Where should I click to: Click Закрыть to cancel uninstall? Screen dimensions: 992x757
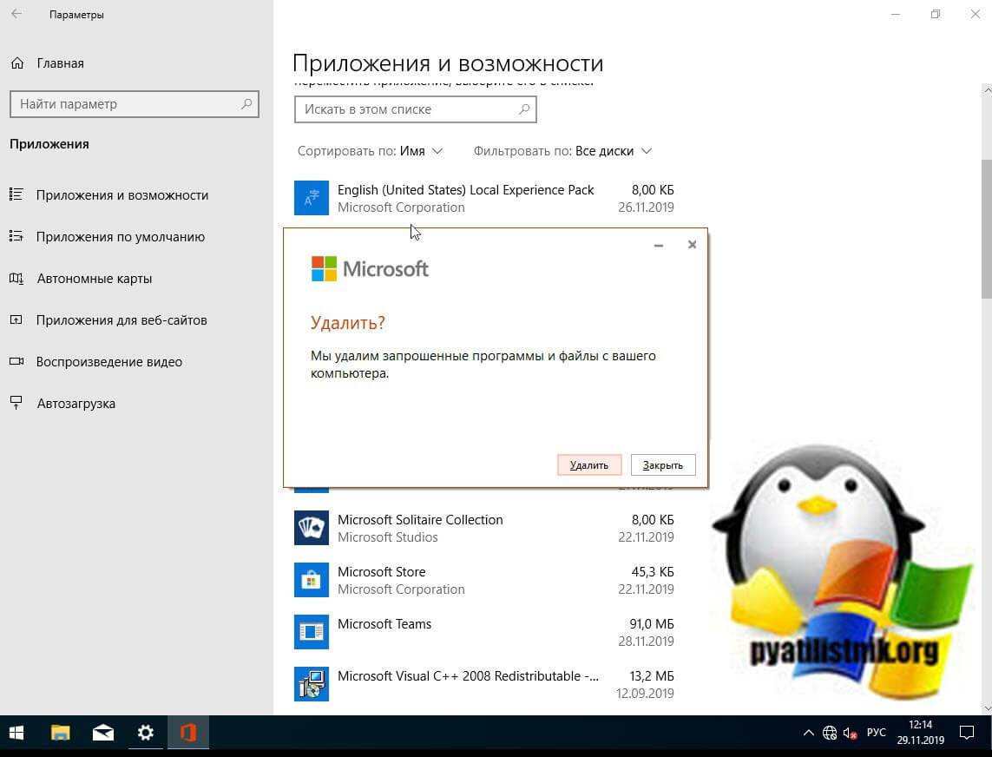pos(662,464)
